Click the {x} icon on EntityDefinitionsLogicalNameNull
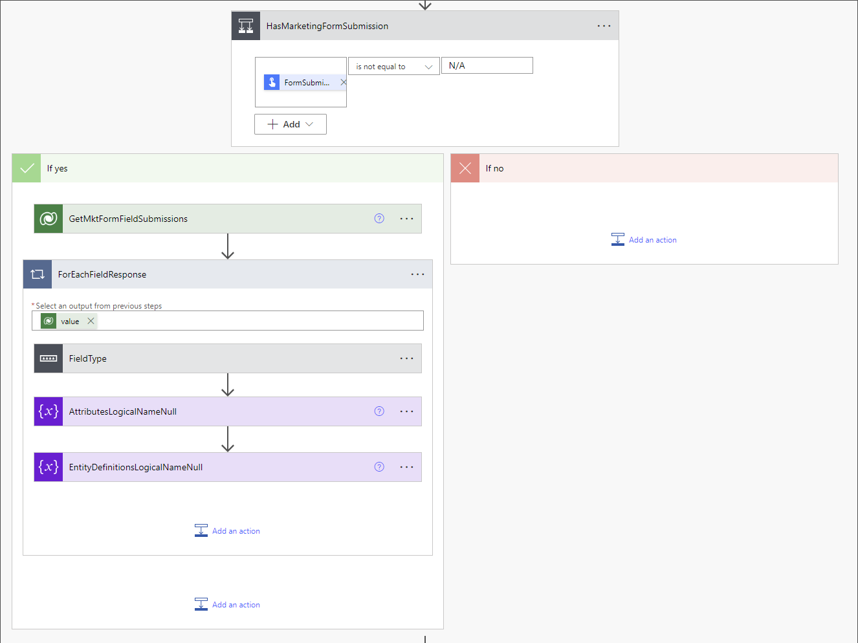 click(48, 466)
